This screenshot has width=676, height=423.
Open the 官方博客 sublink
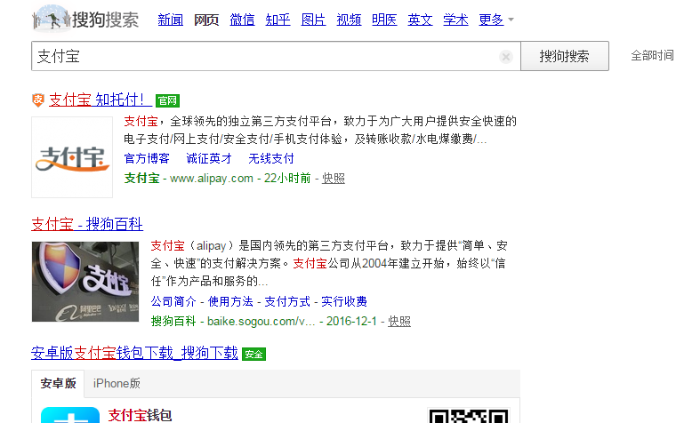click(147, 158)
